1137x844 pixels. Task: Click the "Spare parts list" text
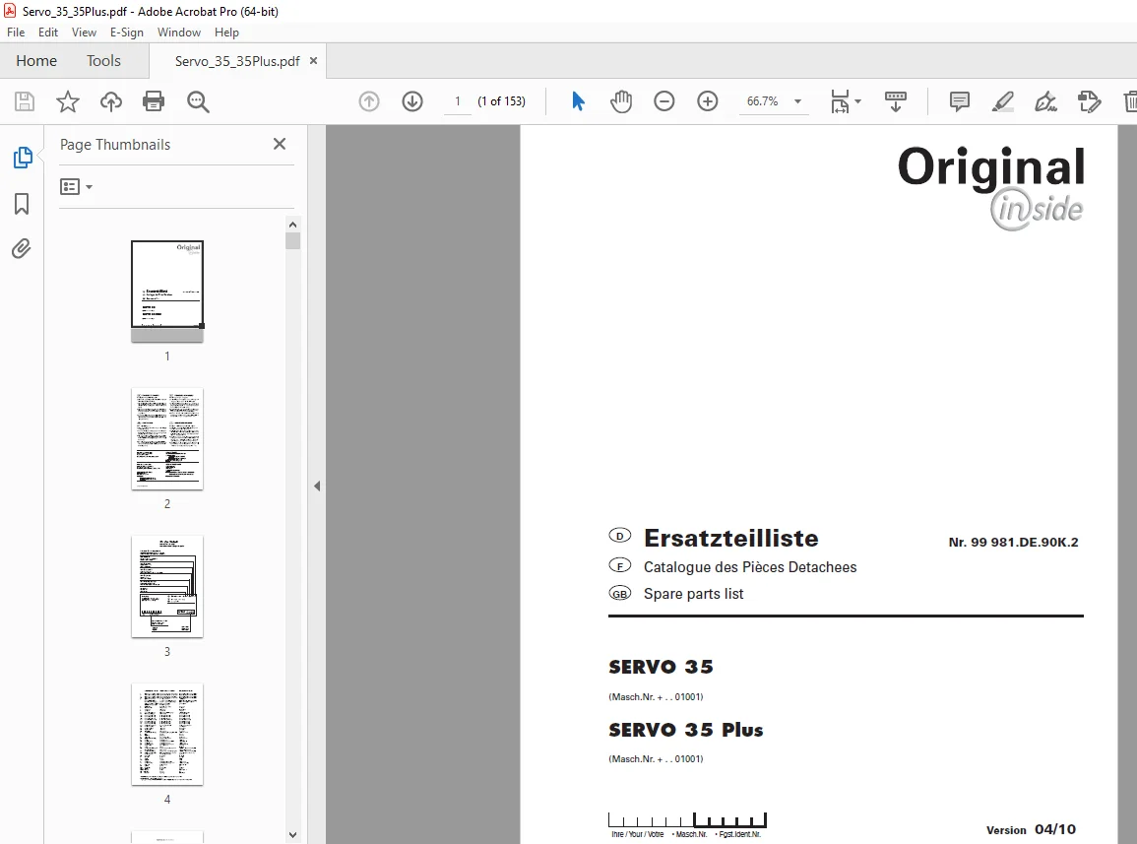pyautogui.click(x=694, y=594)
